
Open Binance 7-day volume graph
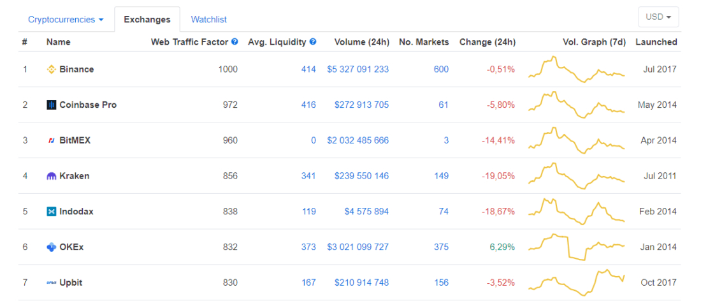576,70
